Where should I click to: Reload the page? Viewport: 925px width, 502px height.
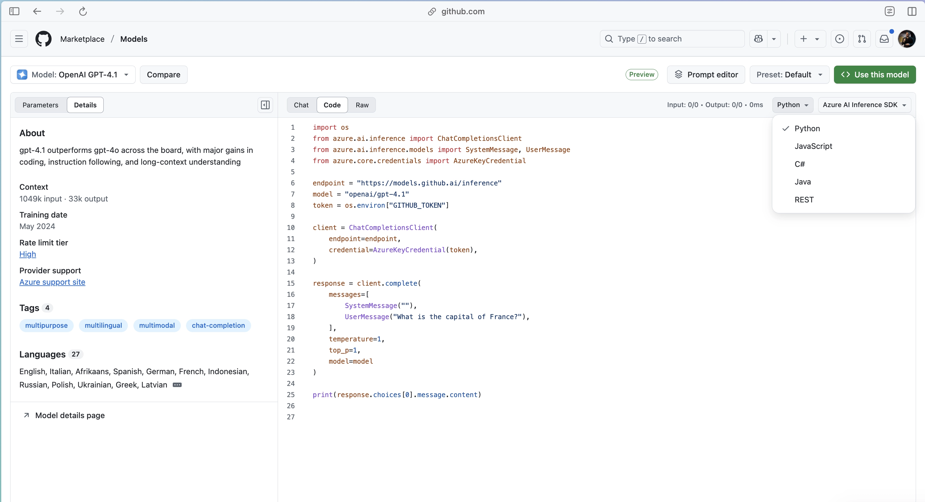(x=83, y=11)
